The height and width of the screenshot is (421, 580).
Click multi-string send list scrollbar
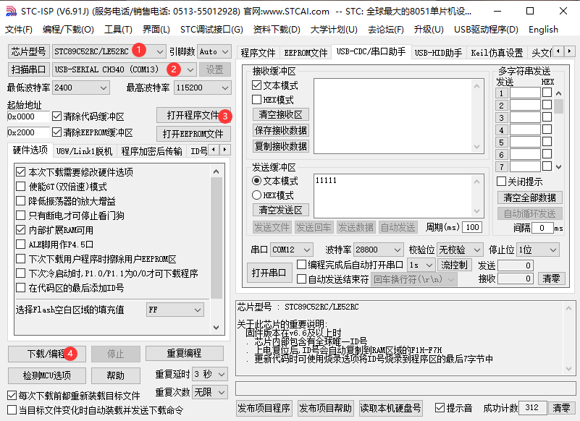[558, 129]
